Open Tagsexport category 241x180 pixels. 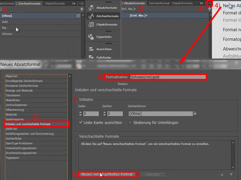[x=36, y=158]
